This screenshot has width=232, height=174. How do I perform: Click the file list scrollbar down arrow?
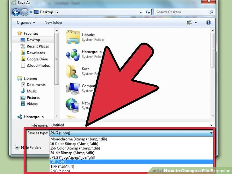tap(213, 116)
